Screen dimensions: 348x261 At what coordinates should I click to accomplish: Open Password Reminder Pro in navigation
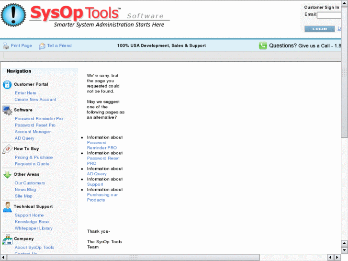[39, 119]
